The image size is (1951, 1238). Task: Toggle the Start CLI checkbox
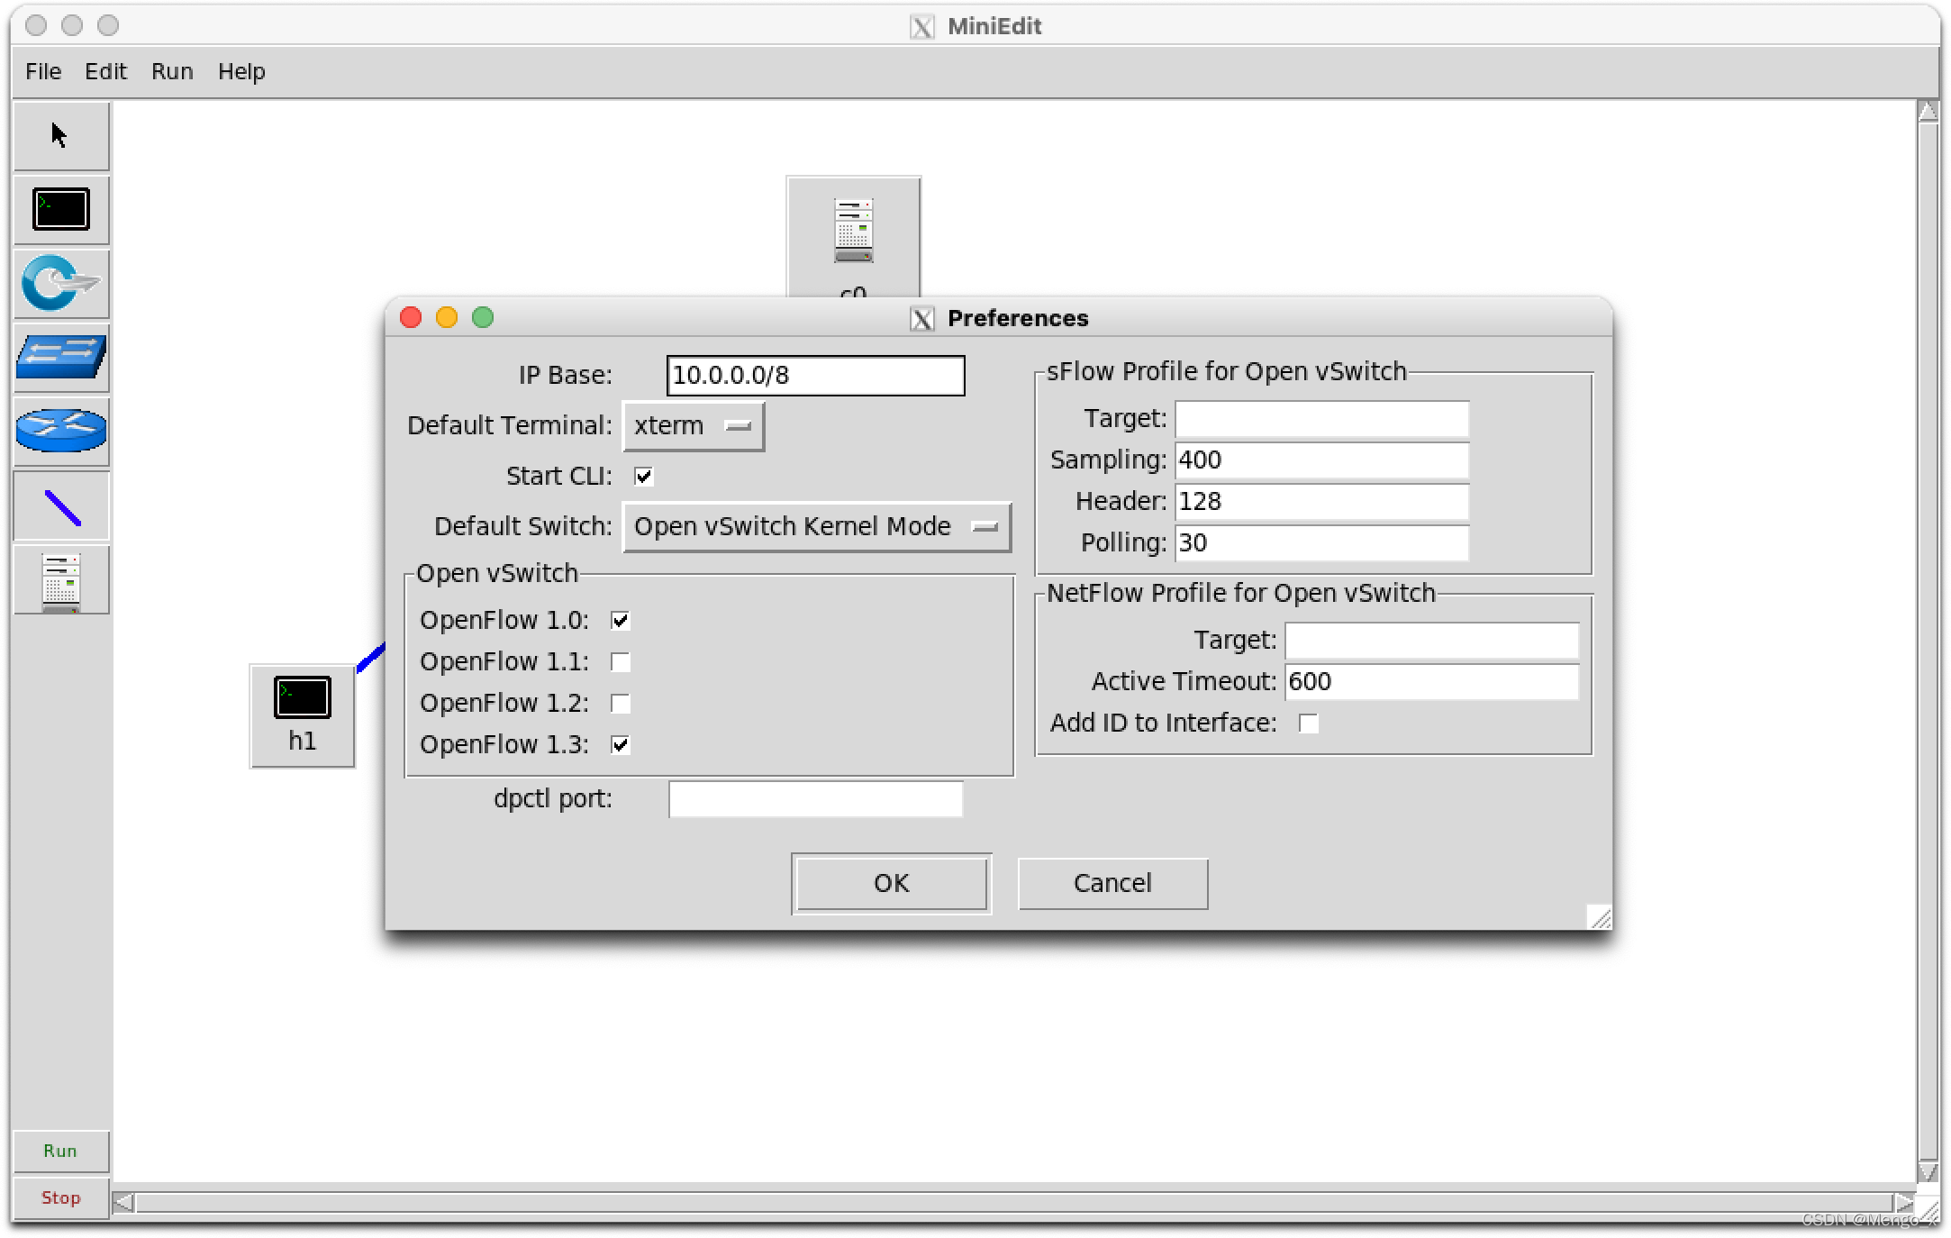pos(643,476)
